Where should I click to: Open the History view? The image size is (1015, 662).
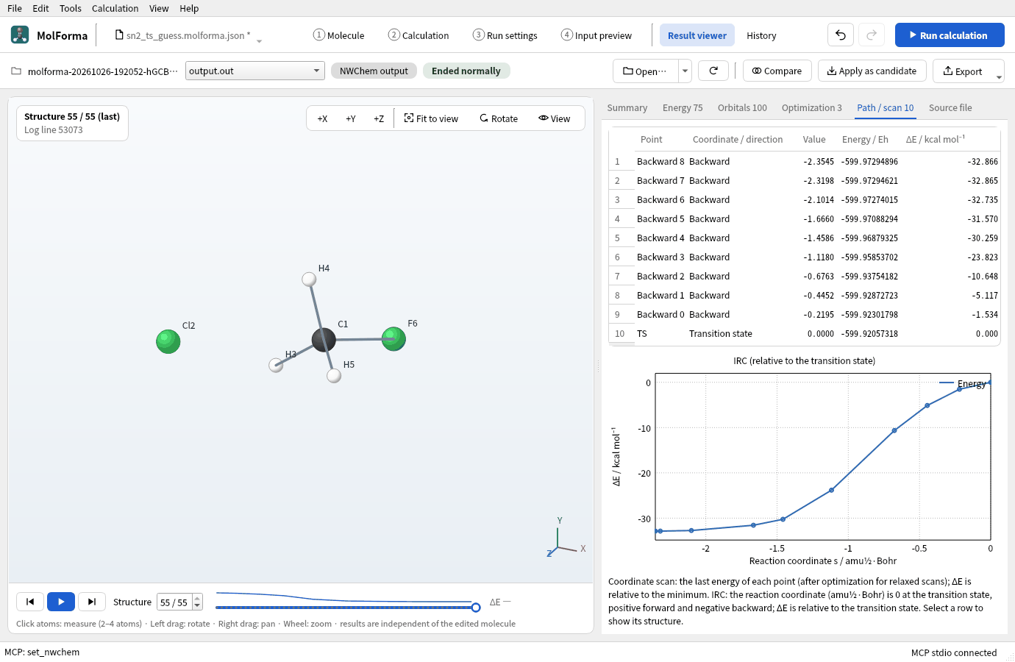pos(761,35)
